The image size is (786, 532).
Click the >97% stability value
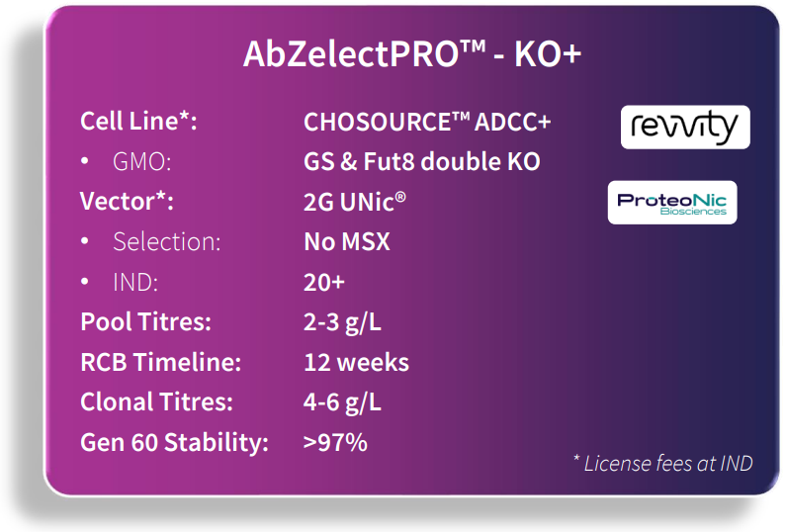pyautogui.click(x=335, y=442)
